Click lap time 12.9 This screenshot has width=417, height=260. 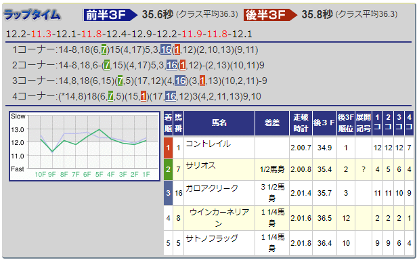coord(141,34)
